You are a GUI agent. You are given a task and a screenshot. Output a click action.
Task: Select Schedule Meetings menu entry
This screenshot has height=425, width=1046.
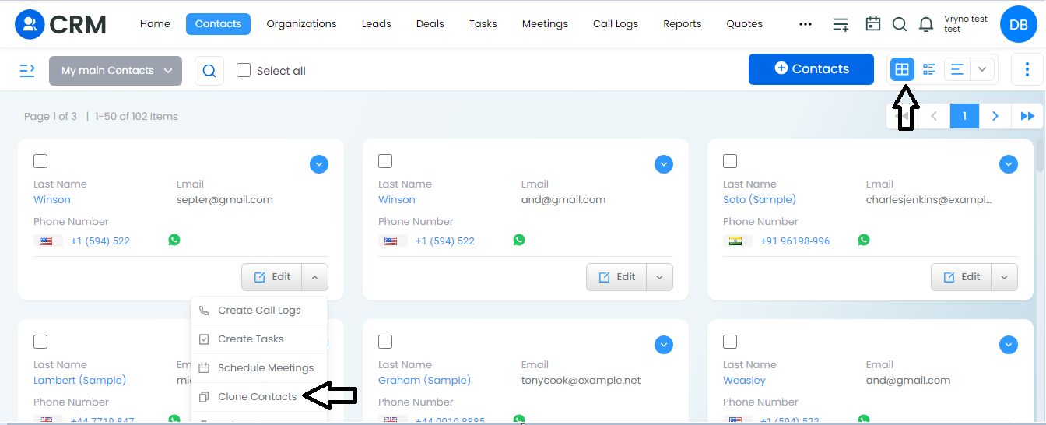click(259, 368)
